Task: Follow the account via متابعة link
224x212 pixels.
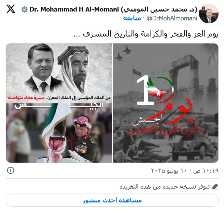Action: [132, 18]
